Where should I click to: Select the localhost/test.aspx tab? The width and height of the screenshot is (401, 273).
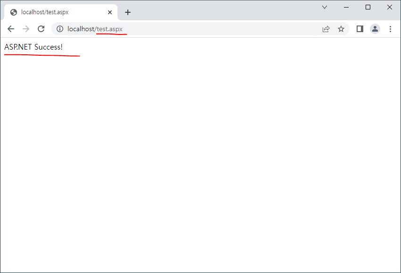pos(61,12)
